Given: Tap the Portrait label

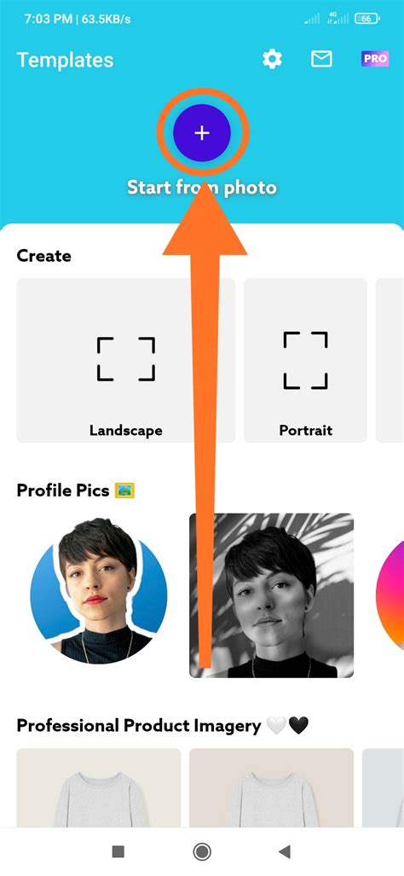Looking at the screenshot, I should coord(306,430).
